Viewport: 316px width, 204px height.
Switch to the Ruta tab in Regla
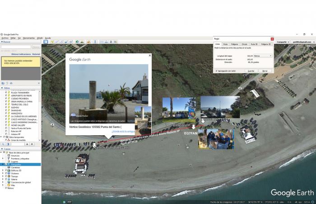[225, 44]
